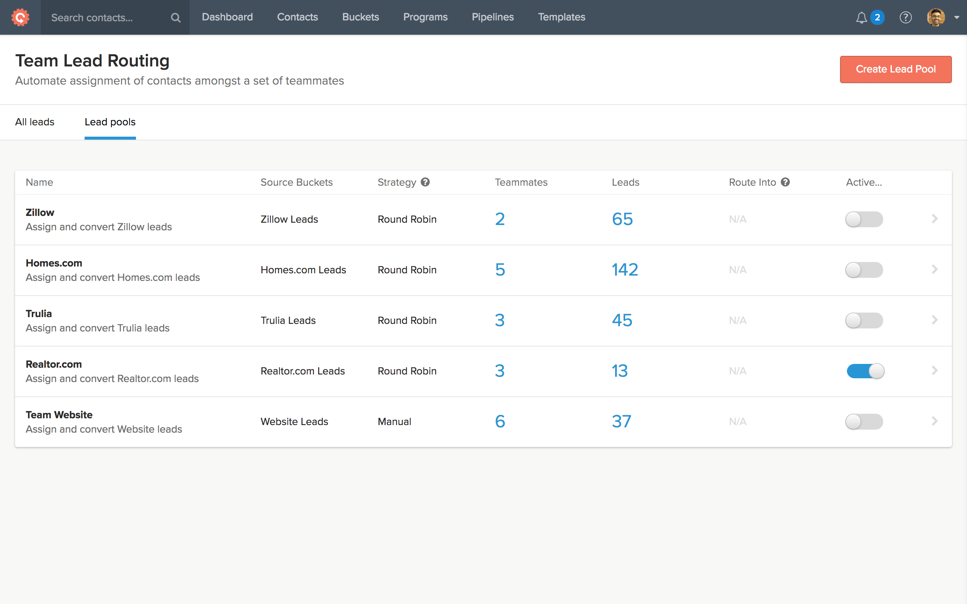Screen dimensions: 967x604
Task: Click Zillow's teammates count 2
Action: click(500, 219)
